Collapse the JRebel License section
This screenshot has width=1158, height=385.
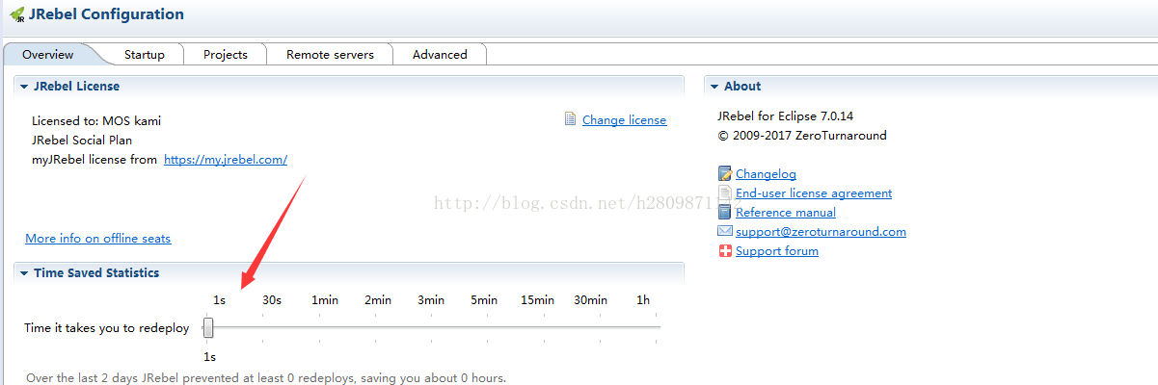point(23,87)
